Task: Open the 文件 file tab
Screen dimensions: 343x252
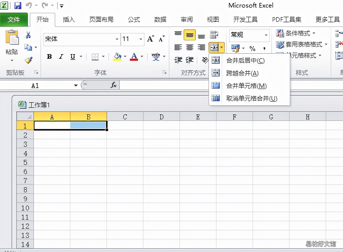Action: pos(14,19)
